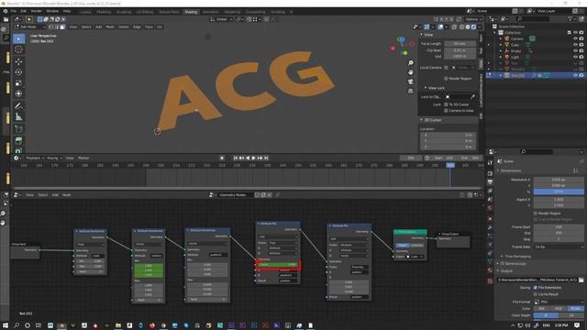Image resolution: width=587 pixels, height=330 pixels.
Task: Open the File menu
Action: pos(14,11)
